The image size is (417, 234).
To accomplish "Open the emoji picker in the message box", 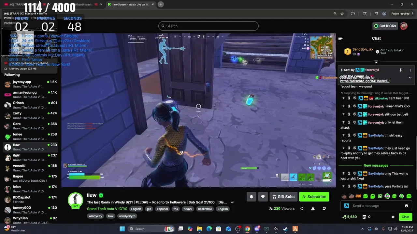I will 407,206.
